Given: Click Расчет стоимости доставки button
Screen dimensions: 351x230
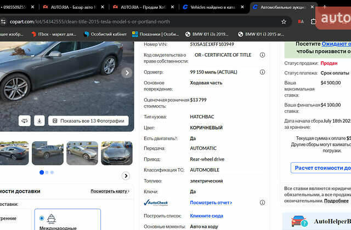Looking at the screenshot, I should pos(321,168).
